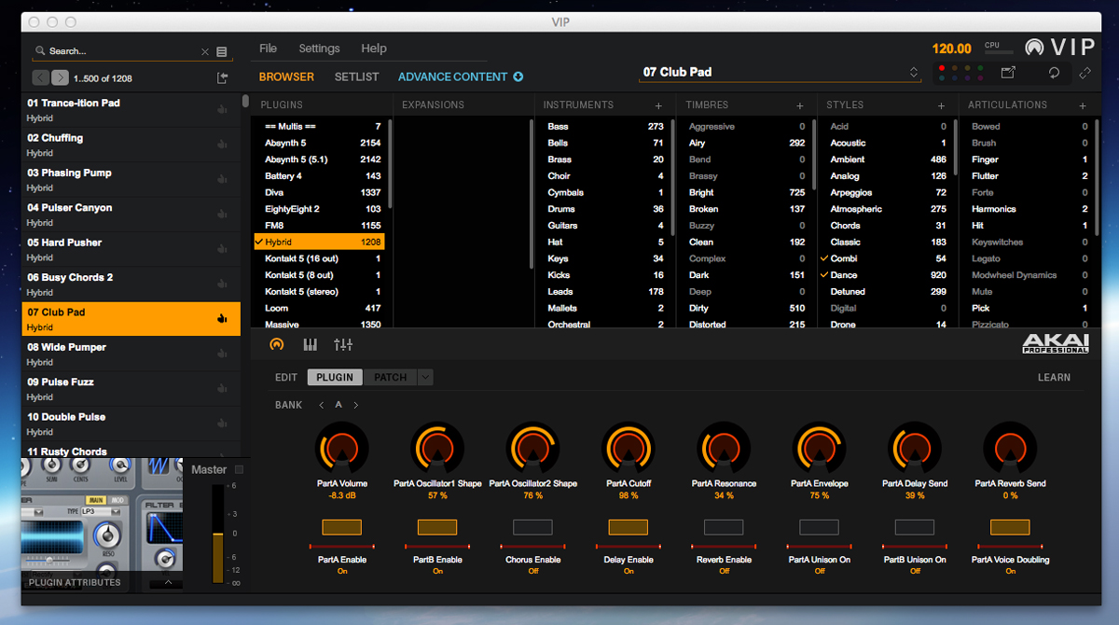Favorite the 02 Chuffing preset
1119x625 pixels.
click(x=222, y=145)
